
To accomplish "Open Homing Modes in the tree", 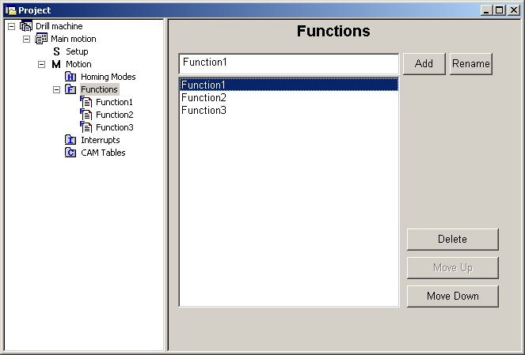I will pos(108,77).
